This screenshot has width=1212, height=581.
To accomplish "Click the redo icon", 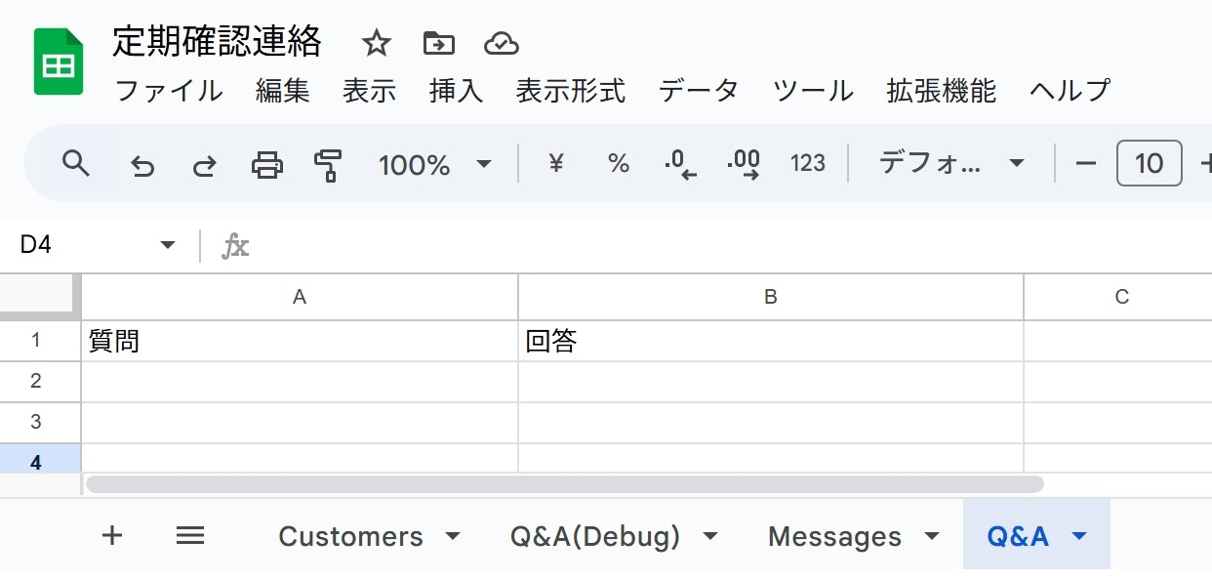I will (204, 164).
